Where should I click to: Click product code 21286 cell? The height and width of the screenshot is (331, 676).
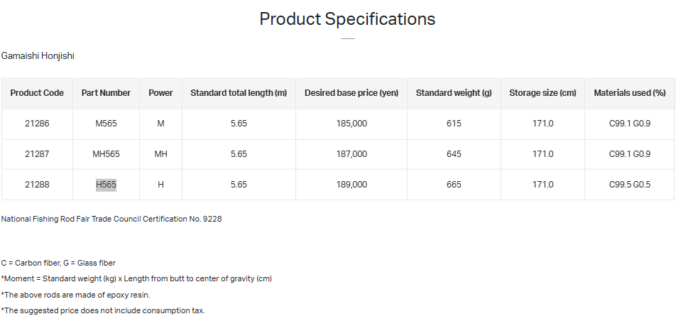click(37, 124)
